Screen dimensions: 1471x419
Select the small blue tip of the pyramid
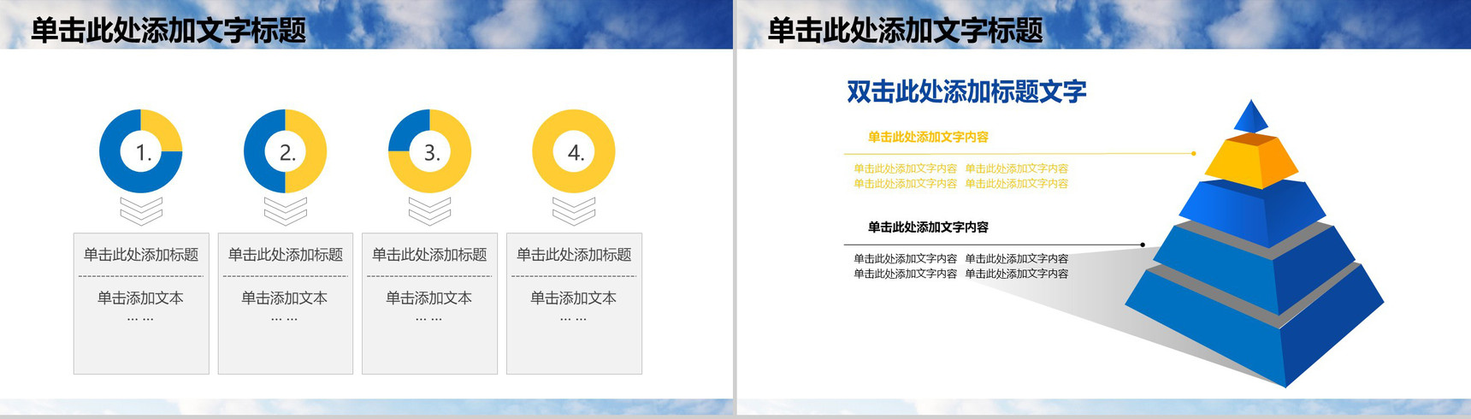(1250, 116)
